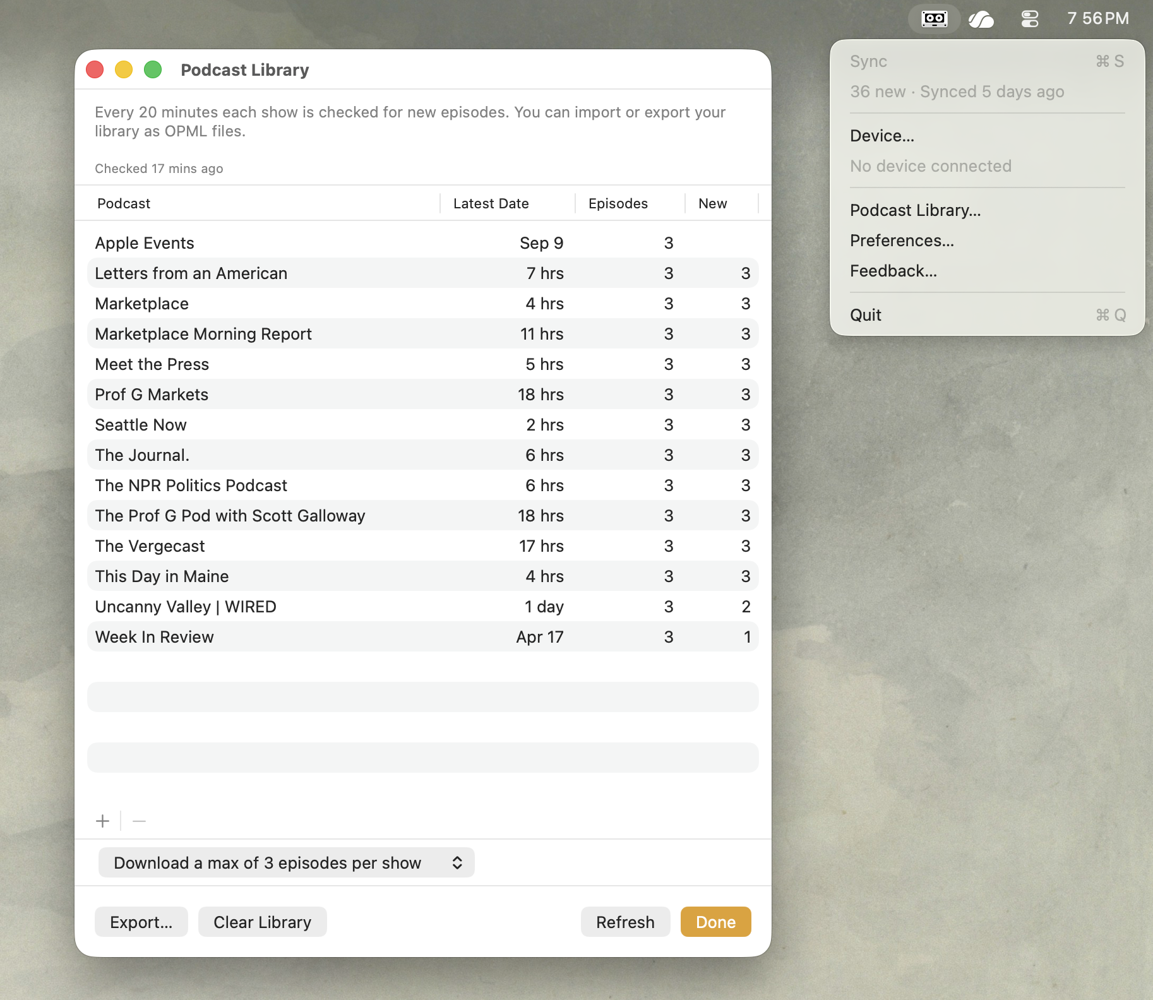Export the library as OPML

click(x=141, y=922)
